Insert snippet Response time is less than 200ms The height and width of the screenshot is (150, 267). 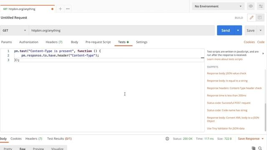click(227, 95)
